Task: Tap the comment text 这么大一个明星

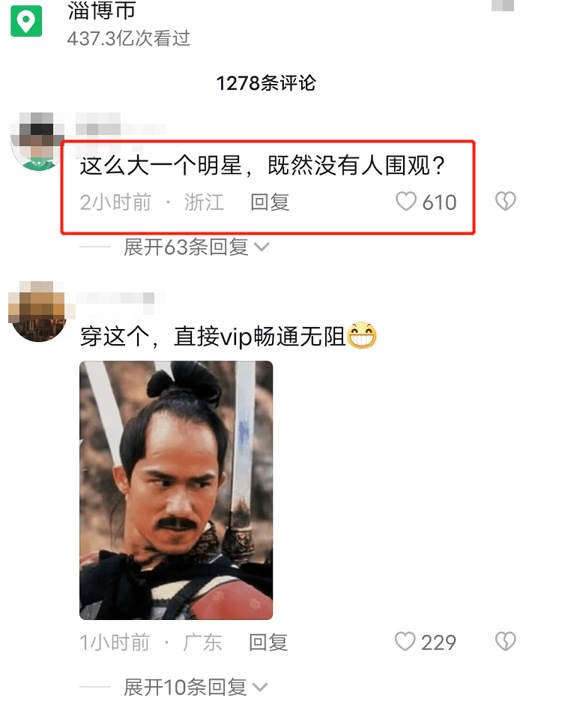Action: (x=161, y=165)
